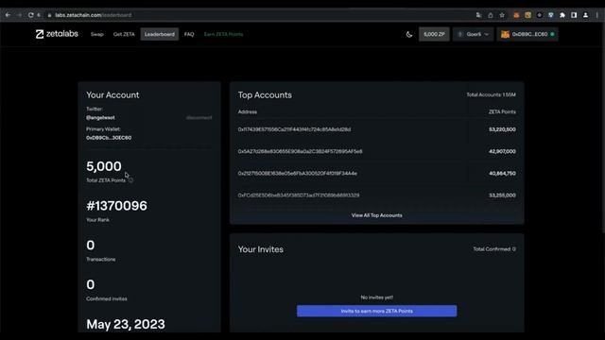Open the extensions puzzle piece menu
The image size is (605, 340).
point(562,15)
